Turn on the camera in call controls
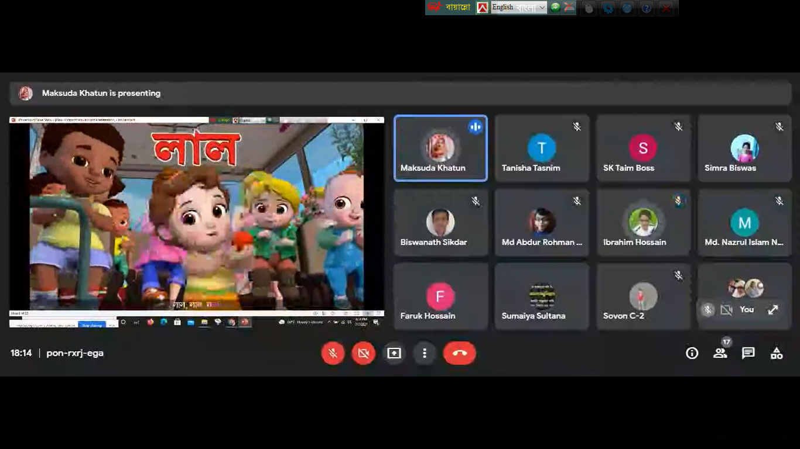The width and height of the screenshot is (800, 449). point(363,353)
